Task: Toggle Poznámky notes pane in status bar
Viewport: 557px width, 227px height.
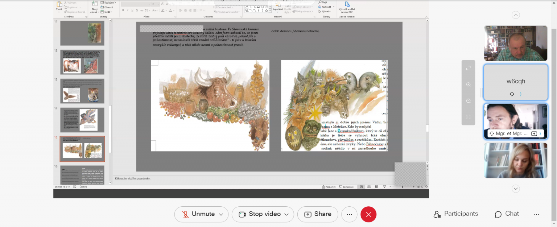Action: coord(329,187)
